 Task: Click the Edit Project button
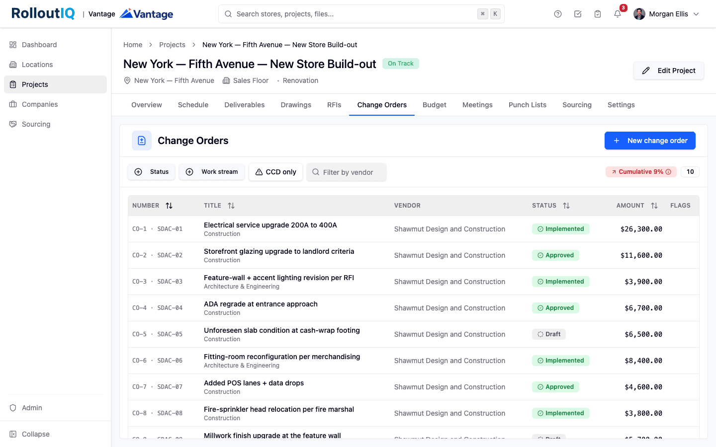click(x=669, y=71)
